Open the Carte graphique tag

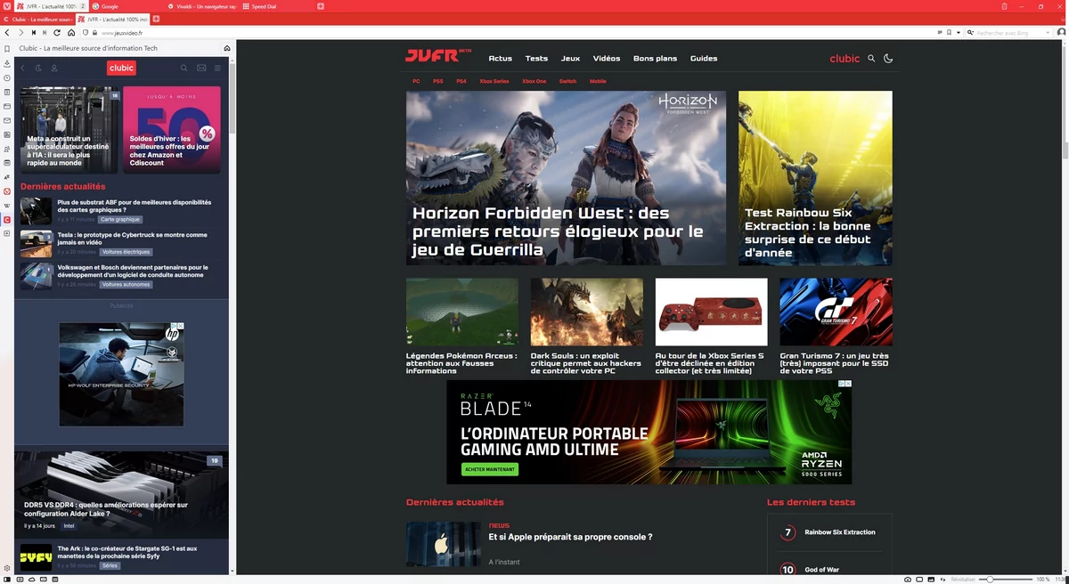[x=120, y=219]
